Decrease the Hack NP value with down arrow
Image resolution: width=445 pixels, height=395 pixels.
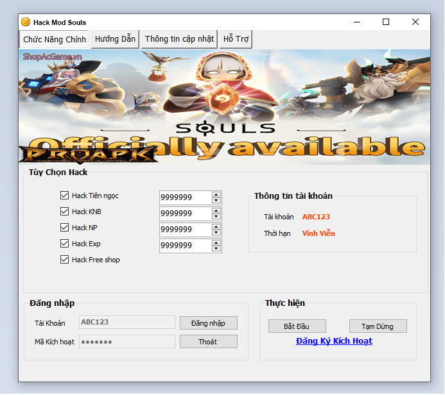coord(216,233)
